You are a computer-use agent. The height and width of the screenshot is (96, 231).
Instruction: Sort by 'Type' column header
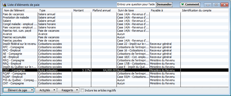(x=55, y=10)
